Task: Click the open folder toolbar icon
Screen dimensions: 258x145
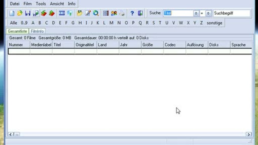Action: 20,13
